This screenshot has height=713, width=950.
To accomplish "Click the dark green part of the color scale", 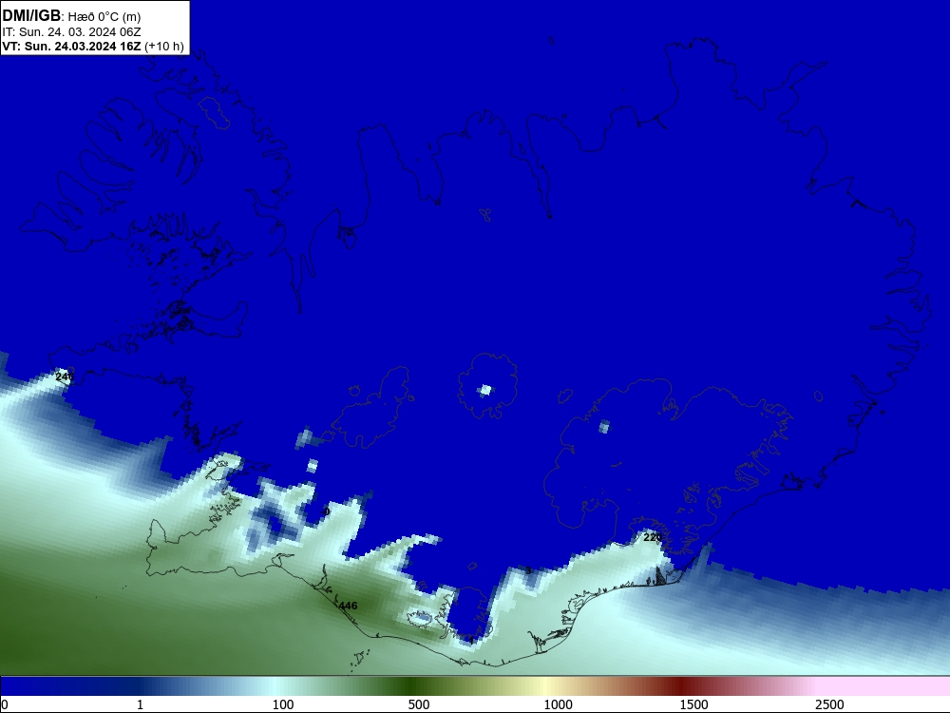I will [412, 686].
